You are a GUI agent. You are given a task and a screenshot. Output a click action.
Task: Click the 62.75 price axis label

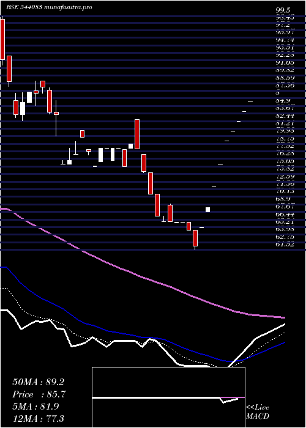click(285, 237)
